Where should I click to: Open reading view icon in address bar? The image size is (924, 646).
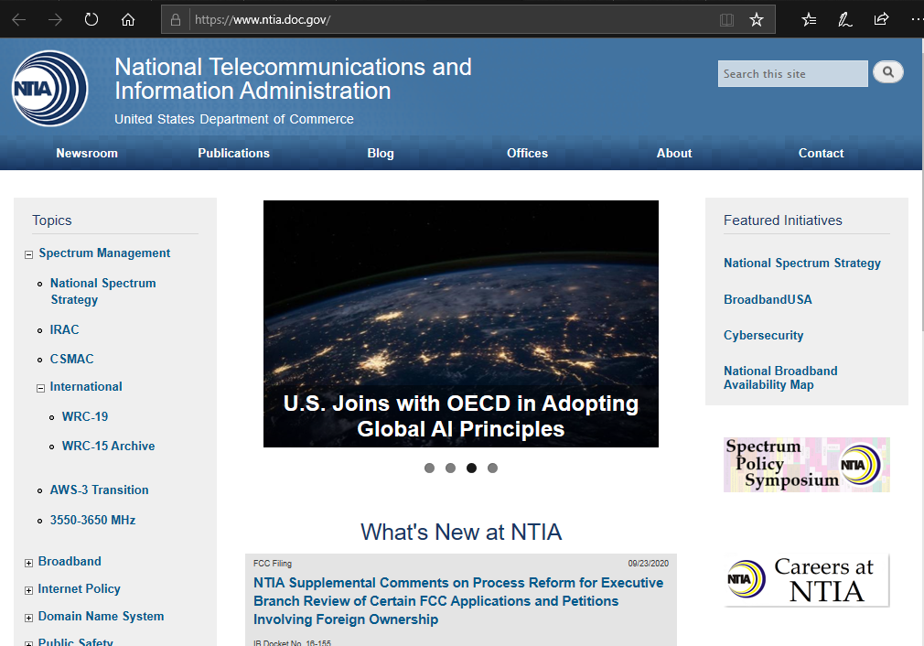(726, 20)
